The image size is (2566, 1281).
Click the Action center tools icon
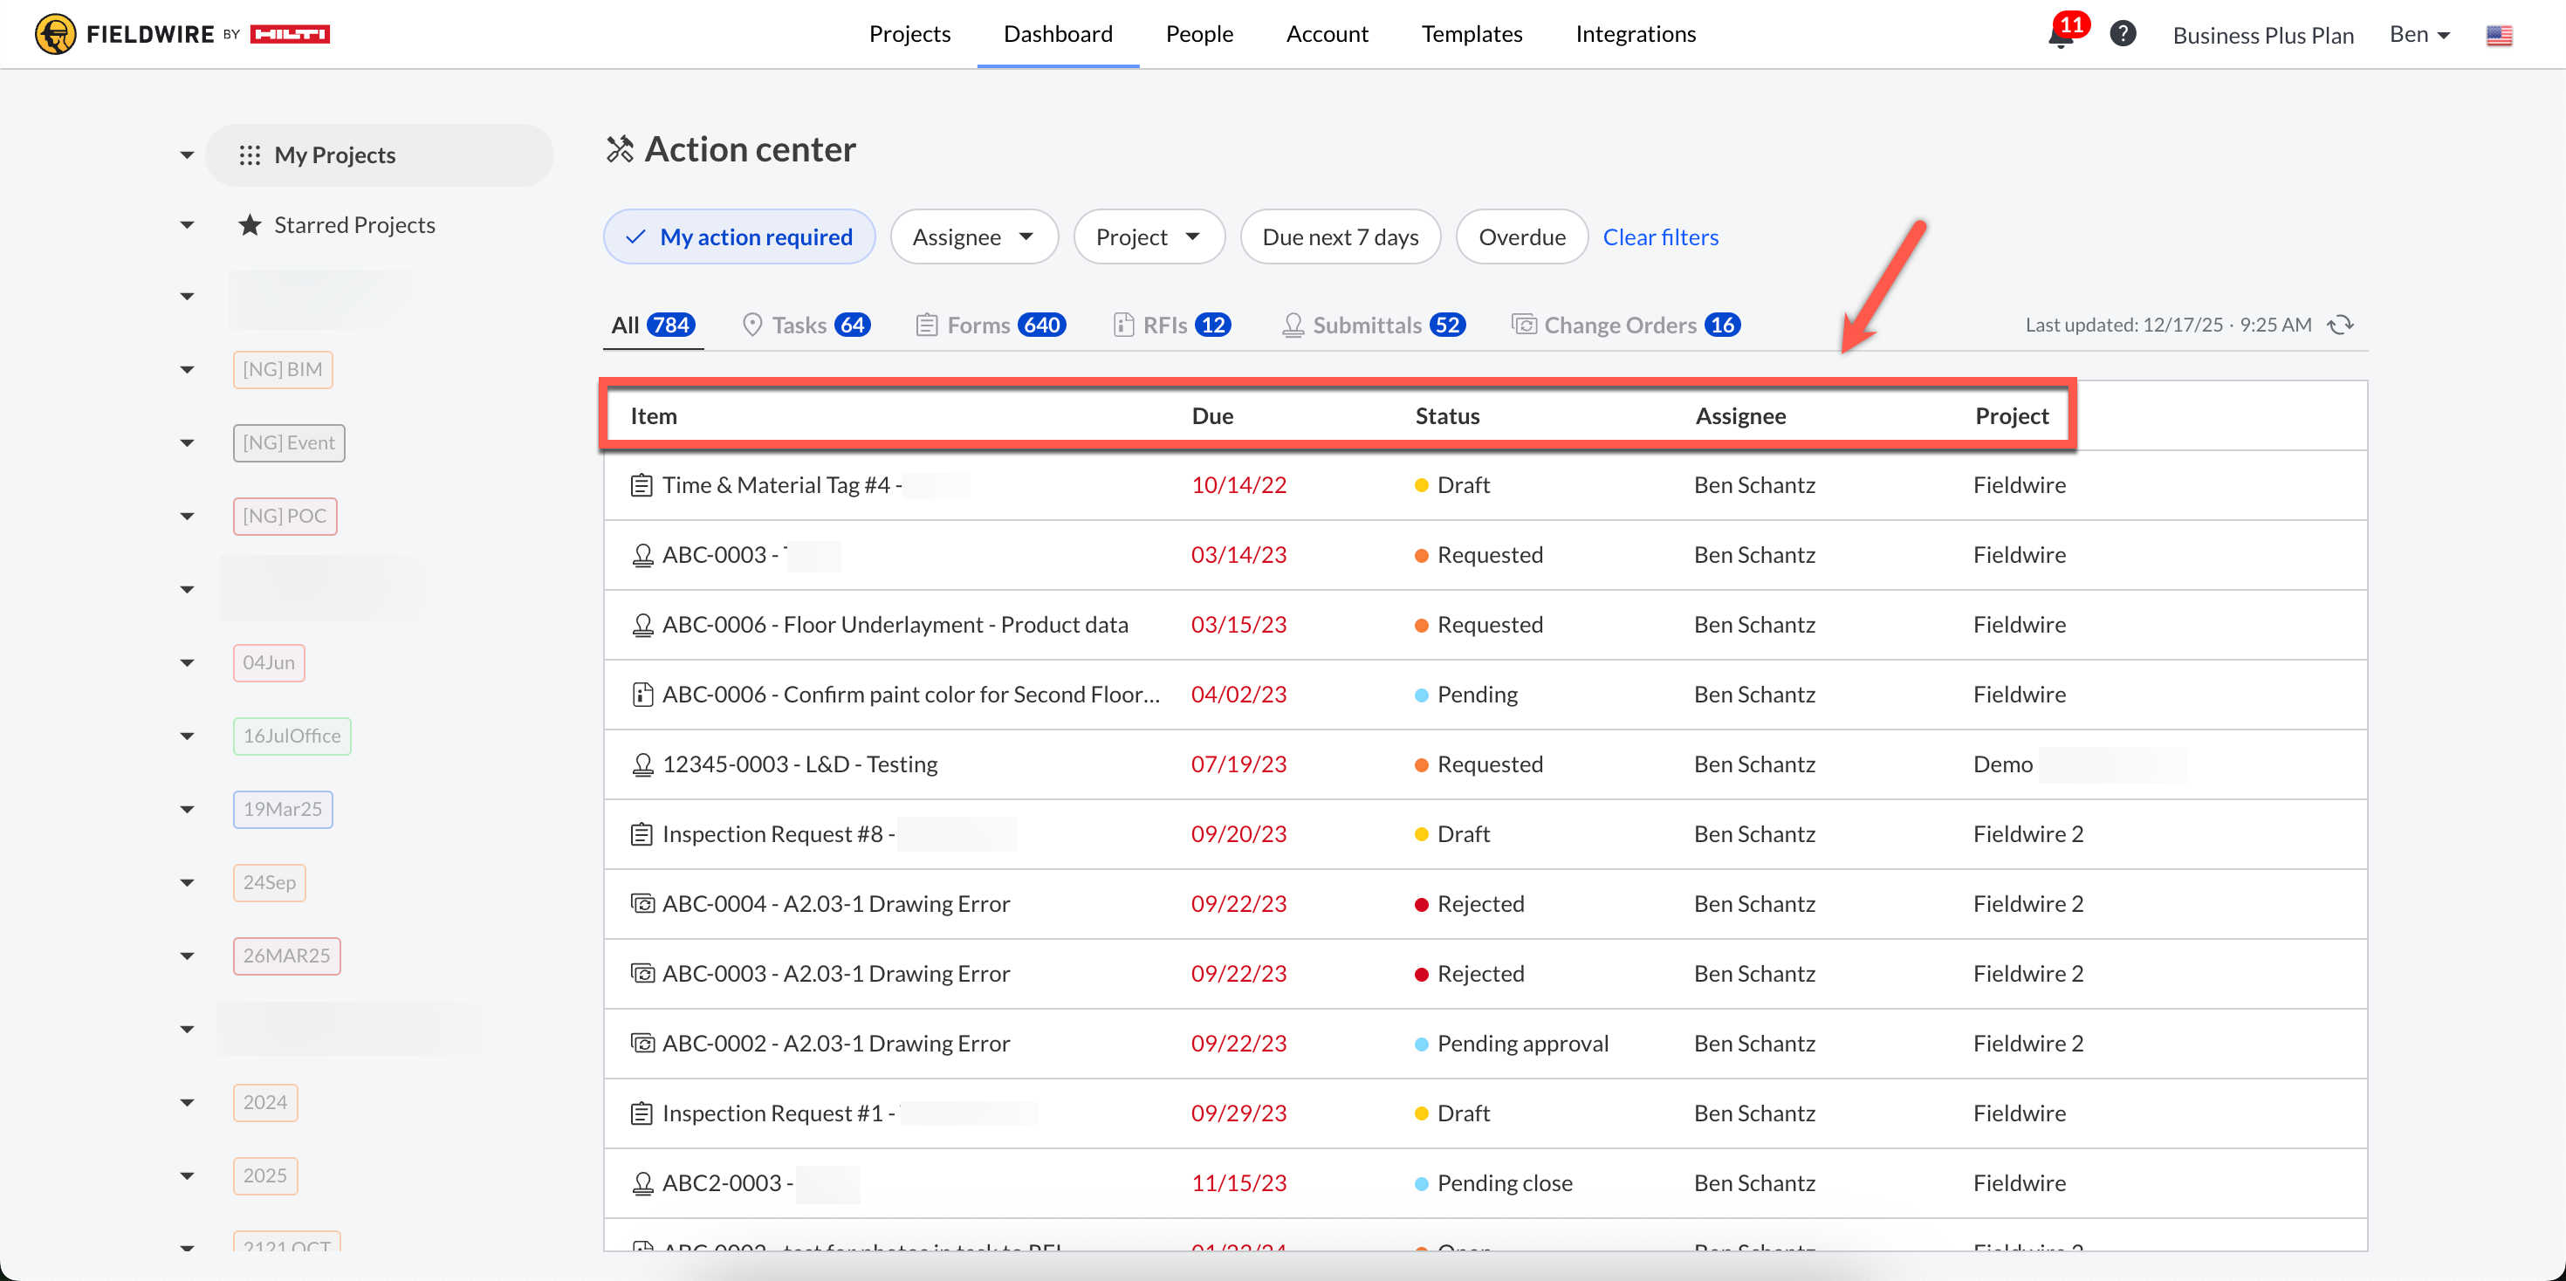(x=620, y=149)
